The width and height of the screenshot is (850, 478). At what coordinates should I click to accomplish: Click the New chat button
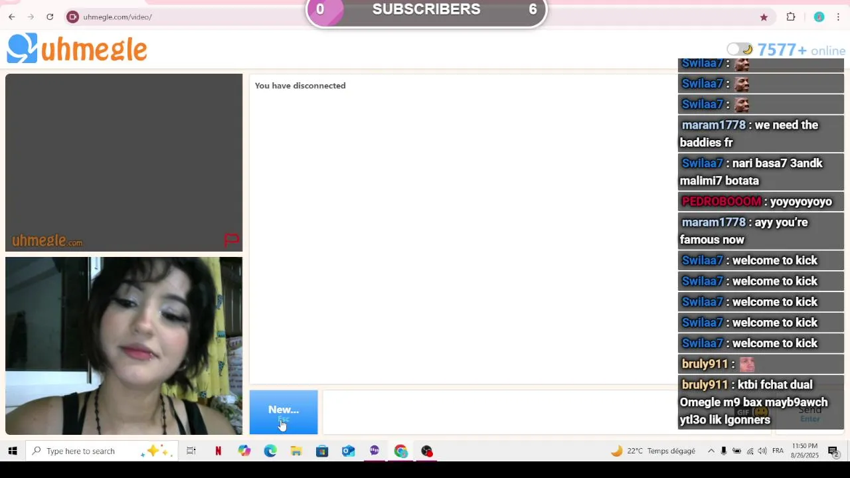(x=284, y=412)
